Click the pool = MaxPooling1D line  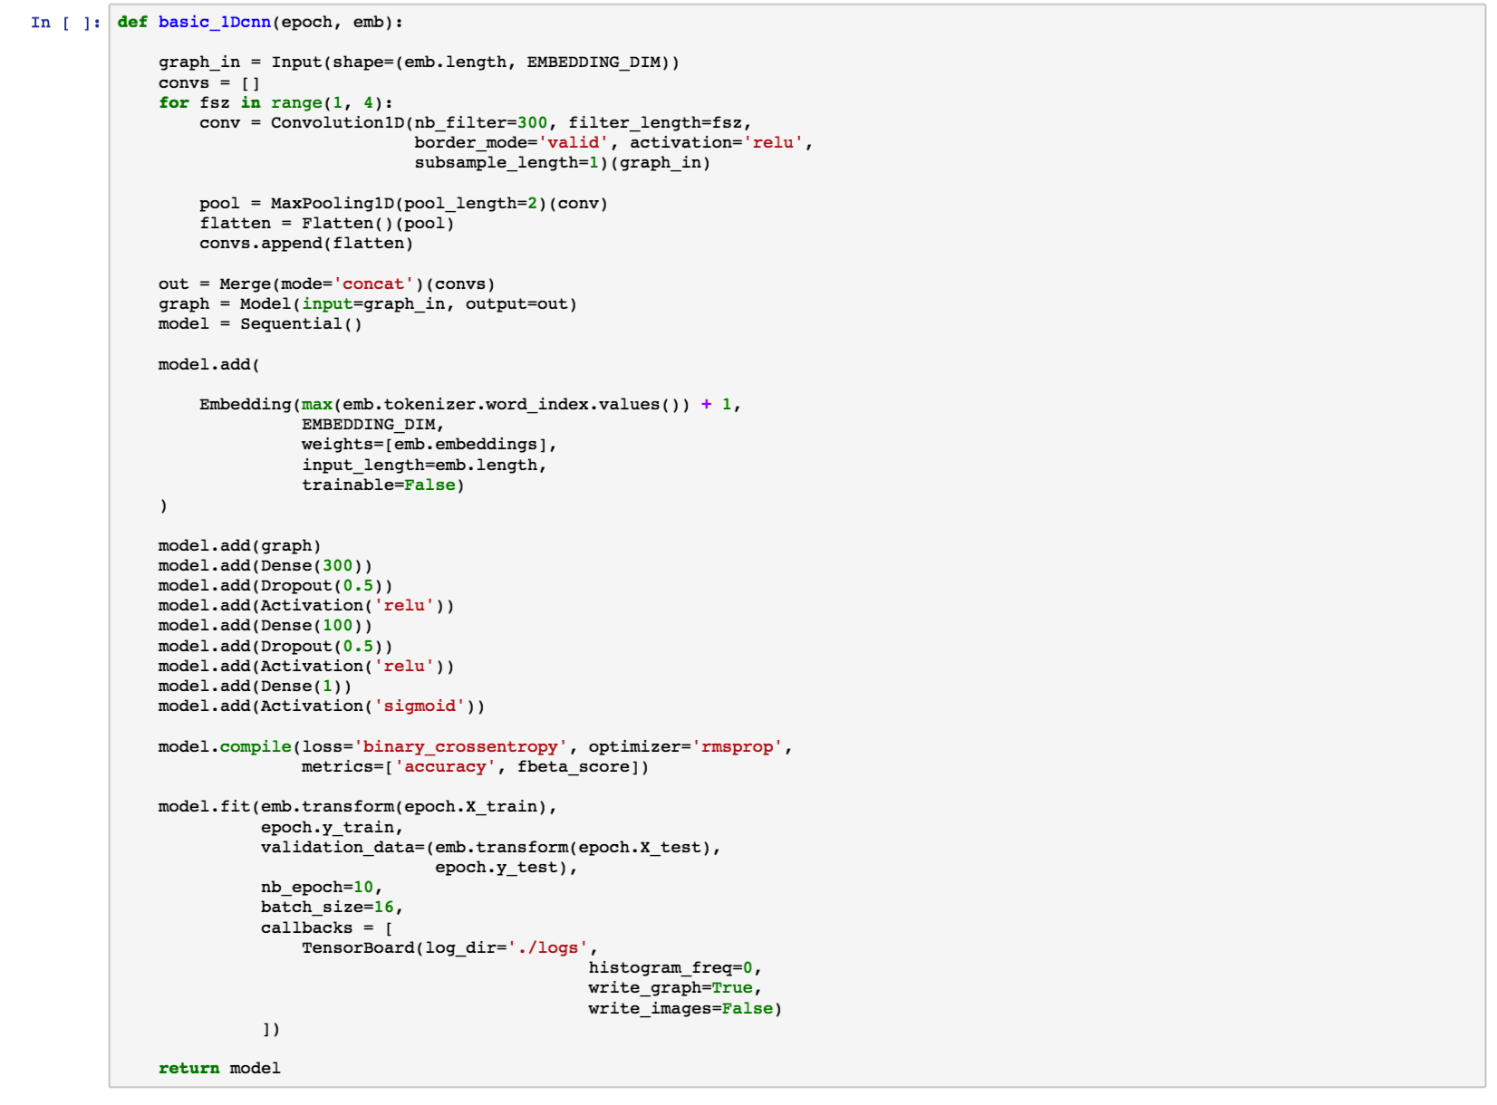click(x=403, y=204)
